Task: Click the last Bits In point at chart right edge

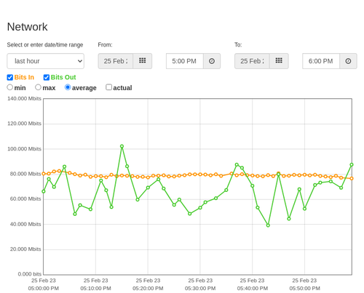Action: (x=352, y=178)
